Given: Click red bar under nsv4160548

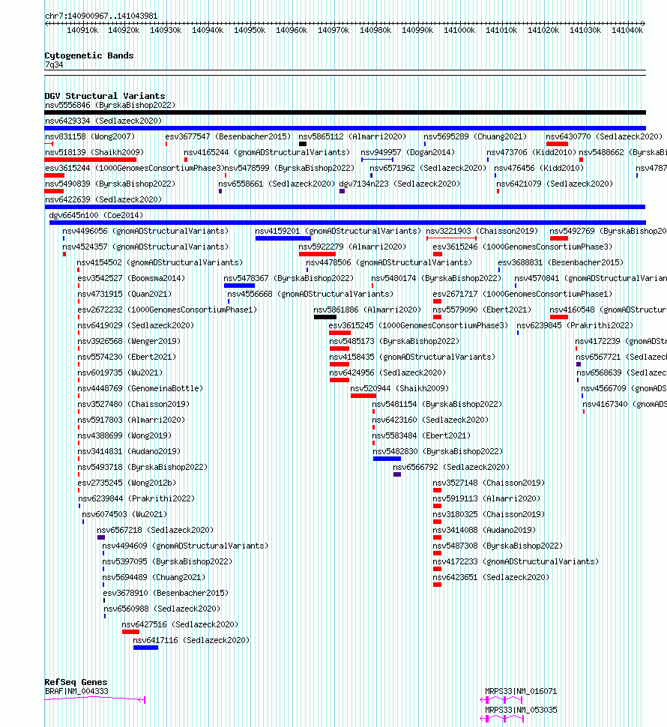Looking at the screenshot, I should [x=559, y=317].
